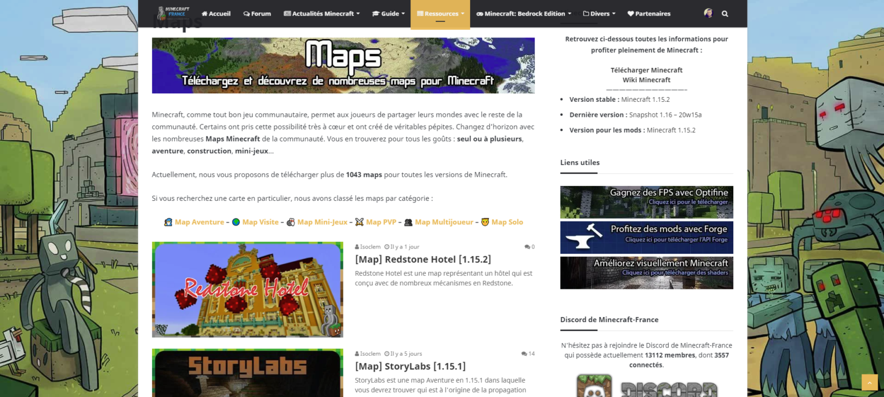Click the Map Aventure wizard icon
884x397 pixels.
pyautogui.click(x=169, y=222)
